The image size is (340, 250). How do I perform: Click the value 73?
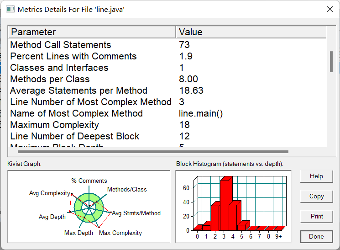click(184, 45)
